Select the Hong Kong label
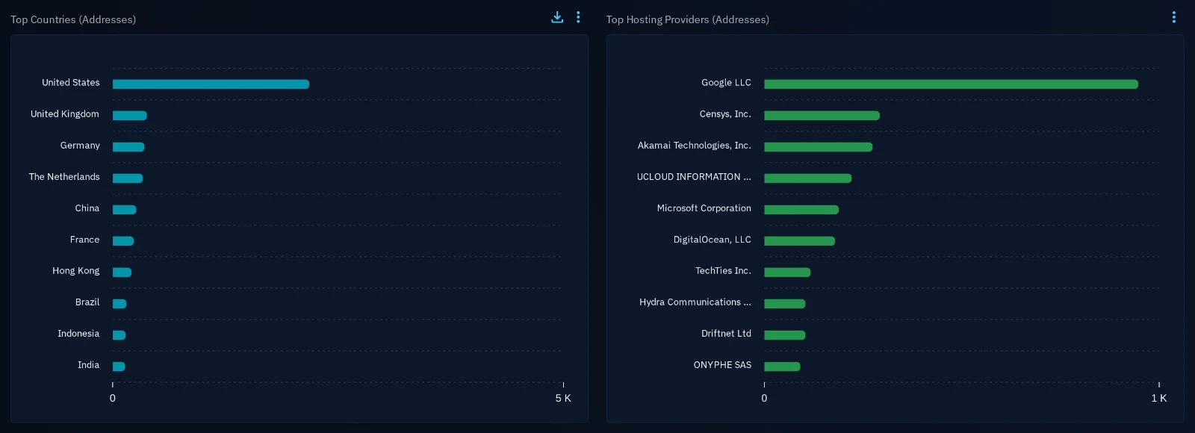Viewport: 1195px width, 433px height. tap(75, 271)
